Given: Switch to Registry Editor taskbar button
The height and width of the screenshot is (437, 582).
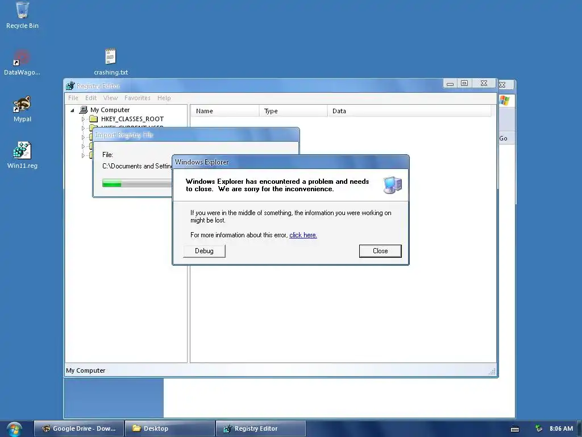Looking at the screenshot, I should point(260,428).
